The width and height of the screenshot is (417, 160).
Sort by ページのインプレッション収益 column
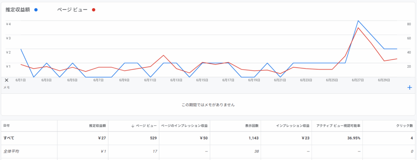coord(184,126)
